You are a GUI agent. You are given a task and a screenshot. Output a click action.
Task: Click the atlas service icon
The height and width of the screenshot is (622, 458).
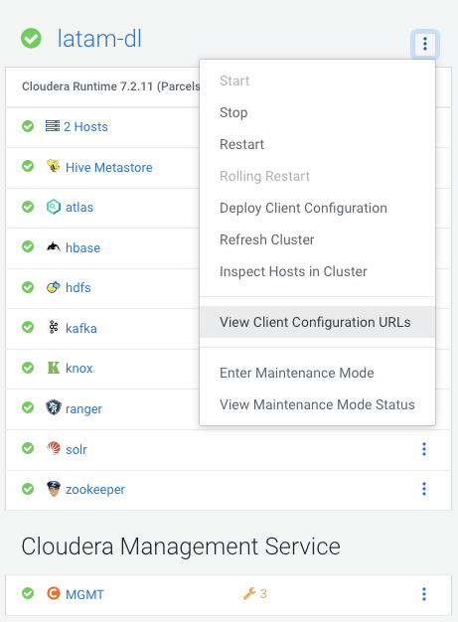coord(53,207)
